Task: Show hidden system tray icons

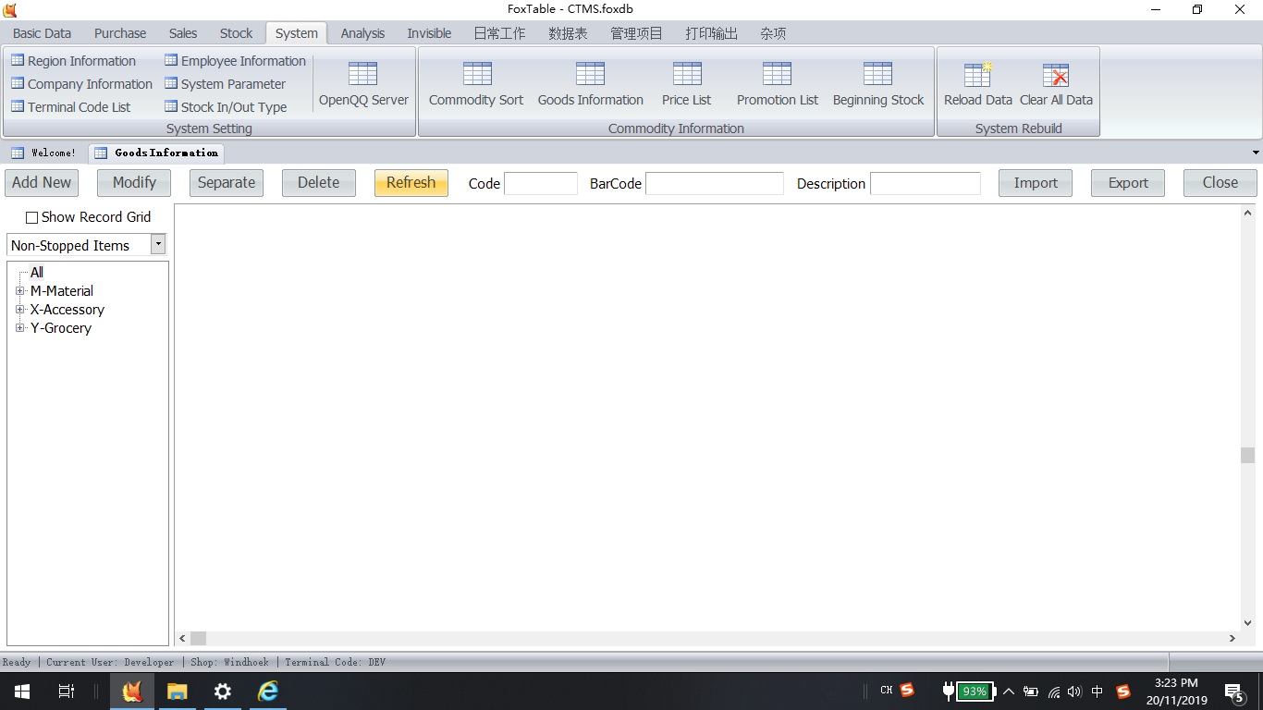Action: (x=1009, y=692)
